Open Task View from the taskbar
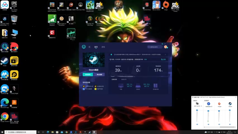 coord(43,132)
